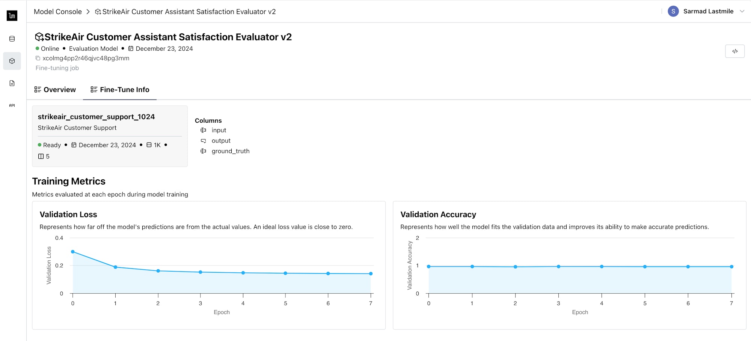Click the 'ground_truth' column name
Screen dimensions: 751x341
tap(231, 151)
